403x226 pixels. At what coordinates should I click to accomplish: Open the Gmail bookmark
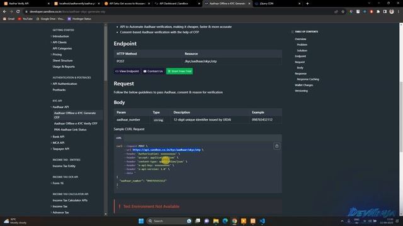(x=9, y=19)
